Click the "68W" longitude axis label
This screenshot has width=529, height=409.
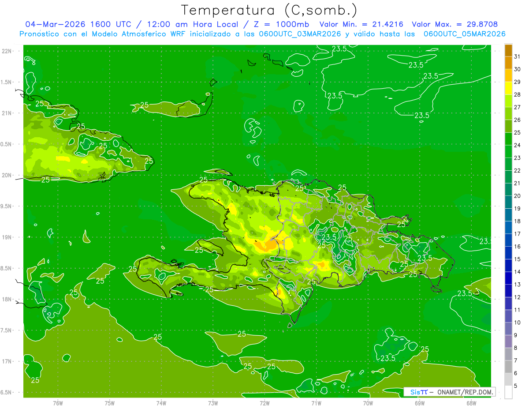point(471,403)
